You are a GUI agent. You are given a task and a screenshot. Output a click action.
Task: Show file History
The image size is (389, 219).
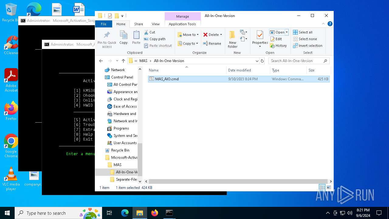(278, 46)
